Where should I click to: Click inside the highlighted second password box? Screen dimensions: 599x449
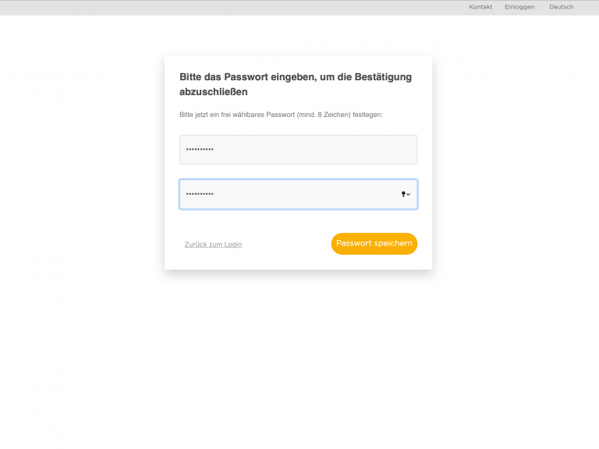[x=299, y=194]
